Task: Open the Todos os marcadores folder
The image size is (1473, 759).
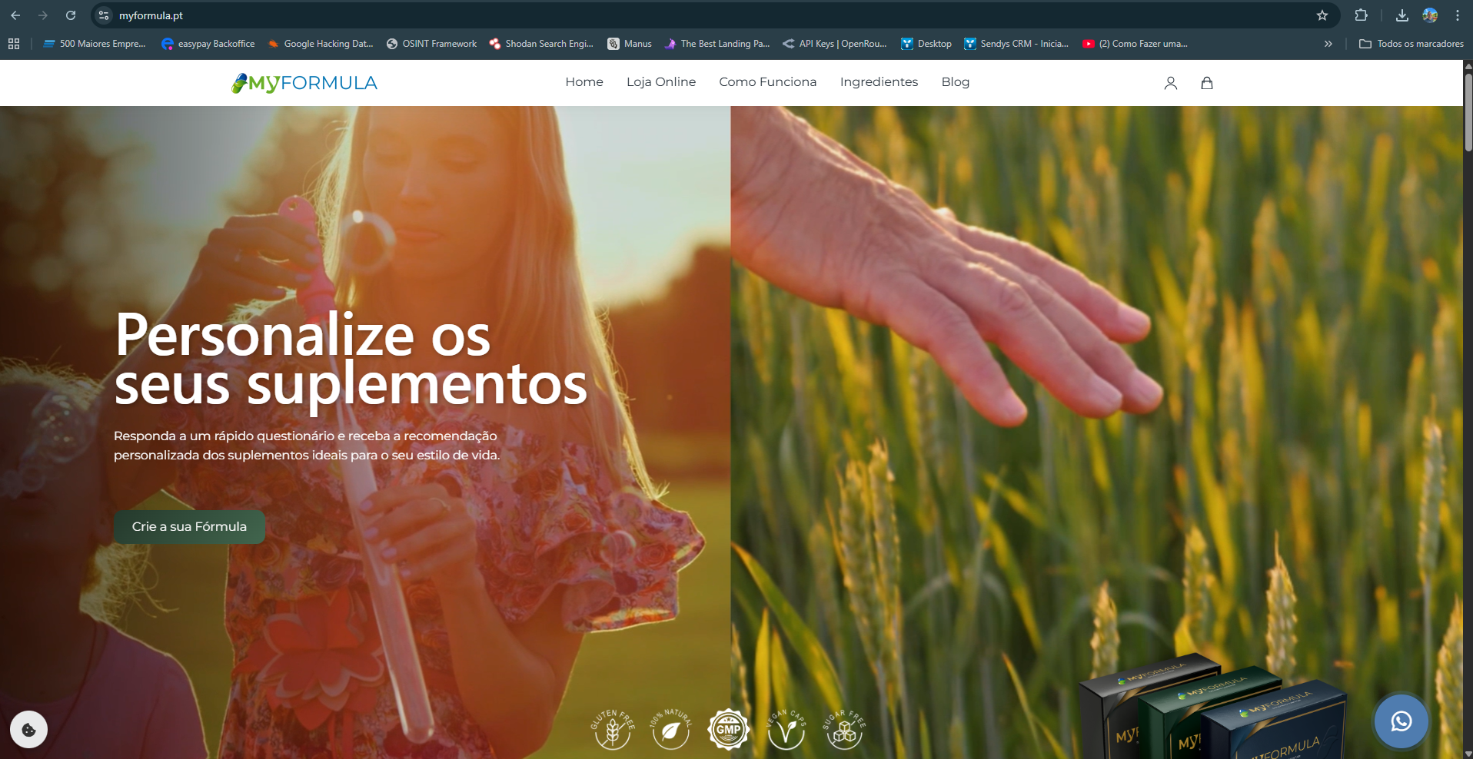Action: point(1411,44)
